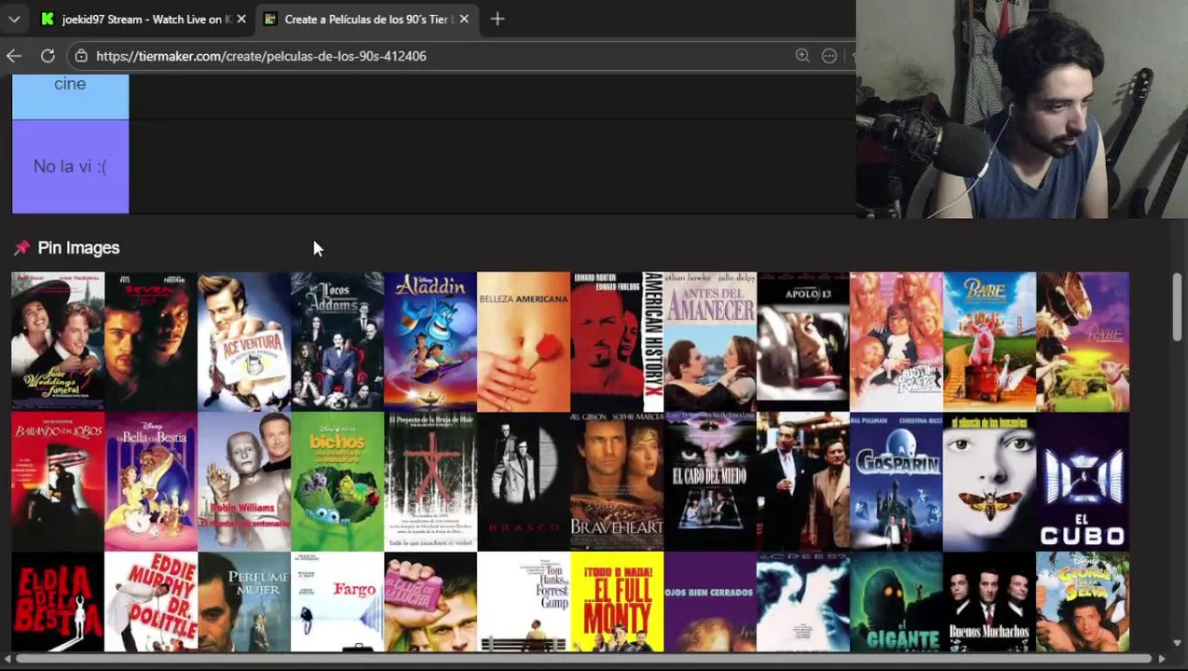
Task: Select the blue 'cine' tier label
Action: [71, 97]
